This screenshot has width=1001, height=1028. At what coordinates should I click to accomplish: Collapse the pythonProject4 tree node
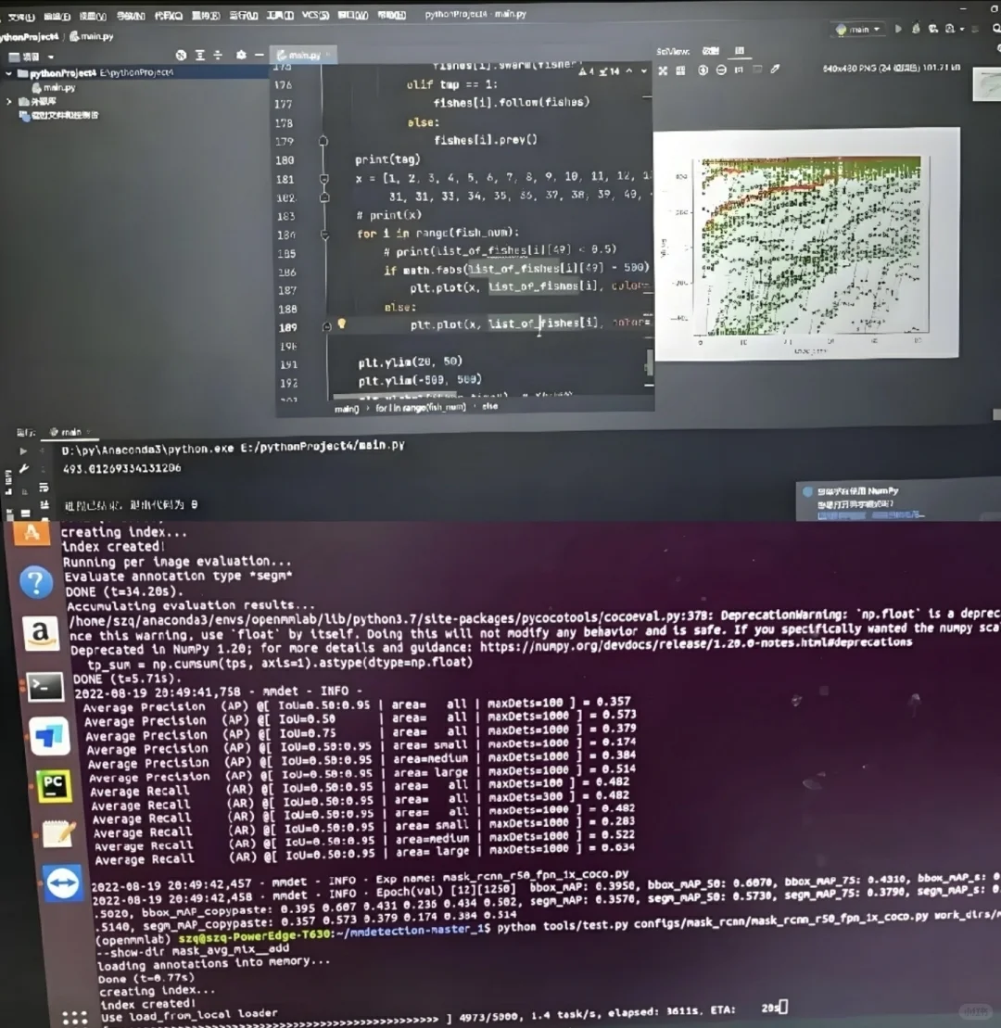point(8,73)
